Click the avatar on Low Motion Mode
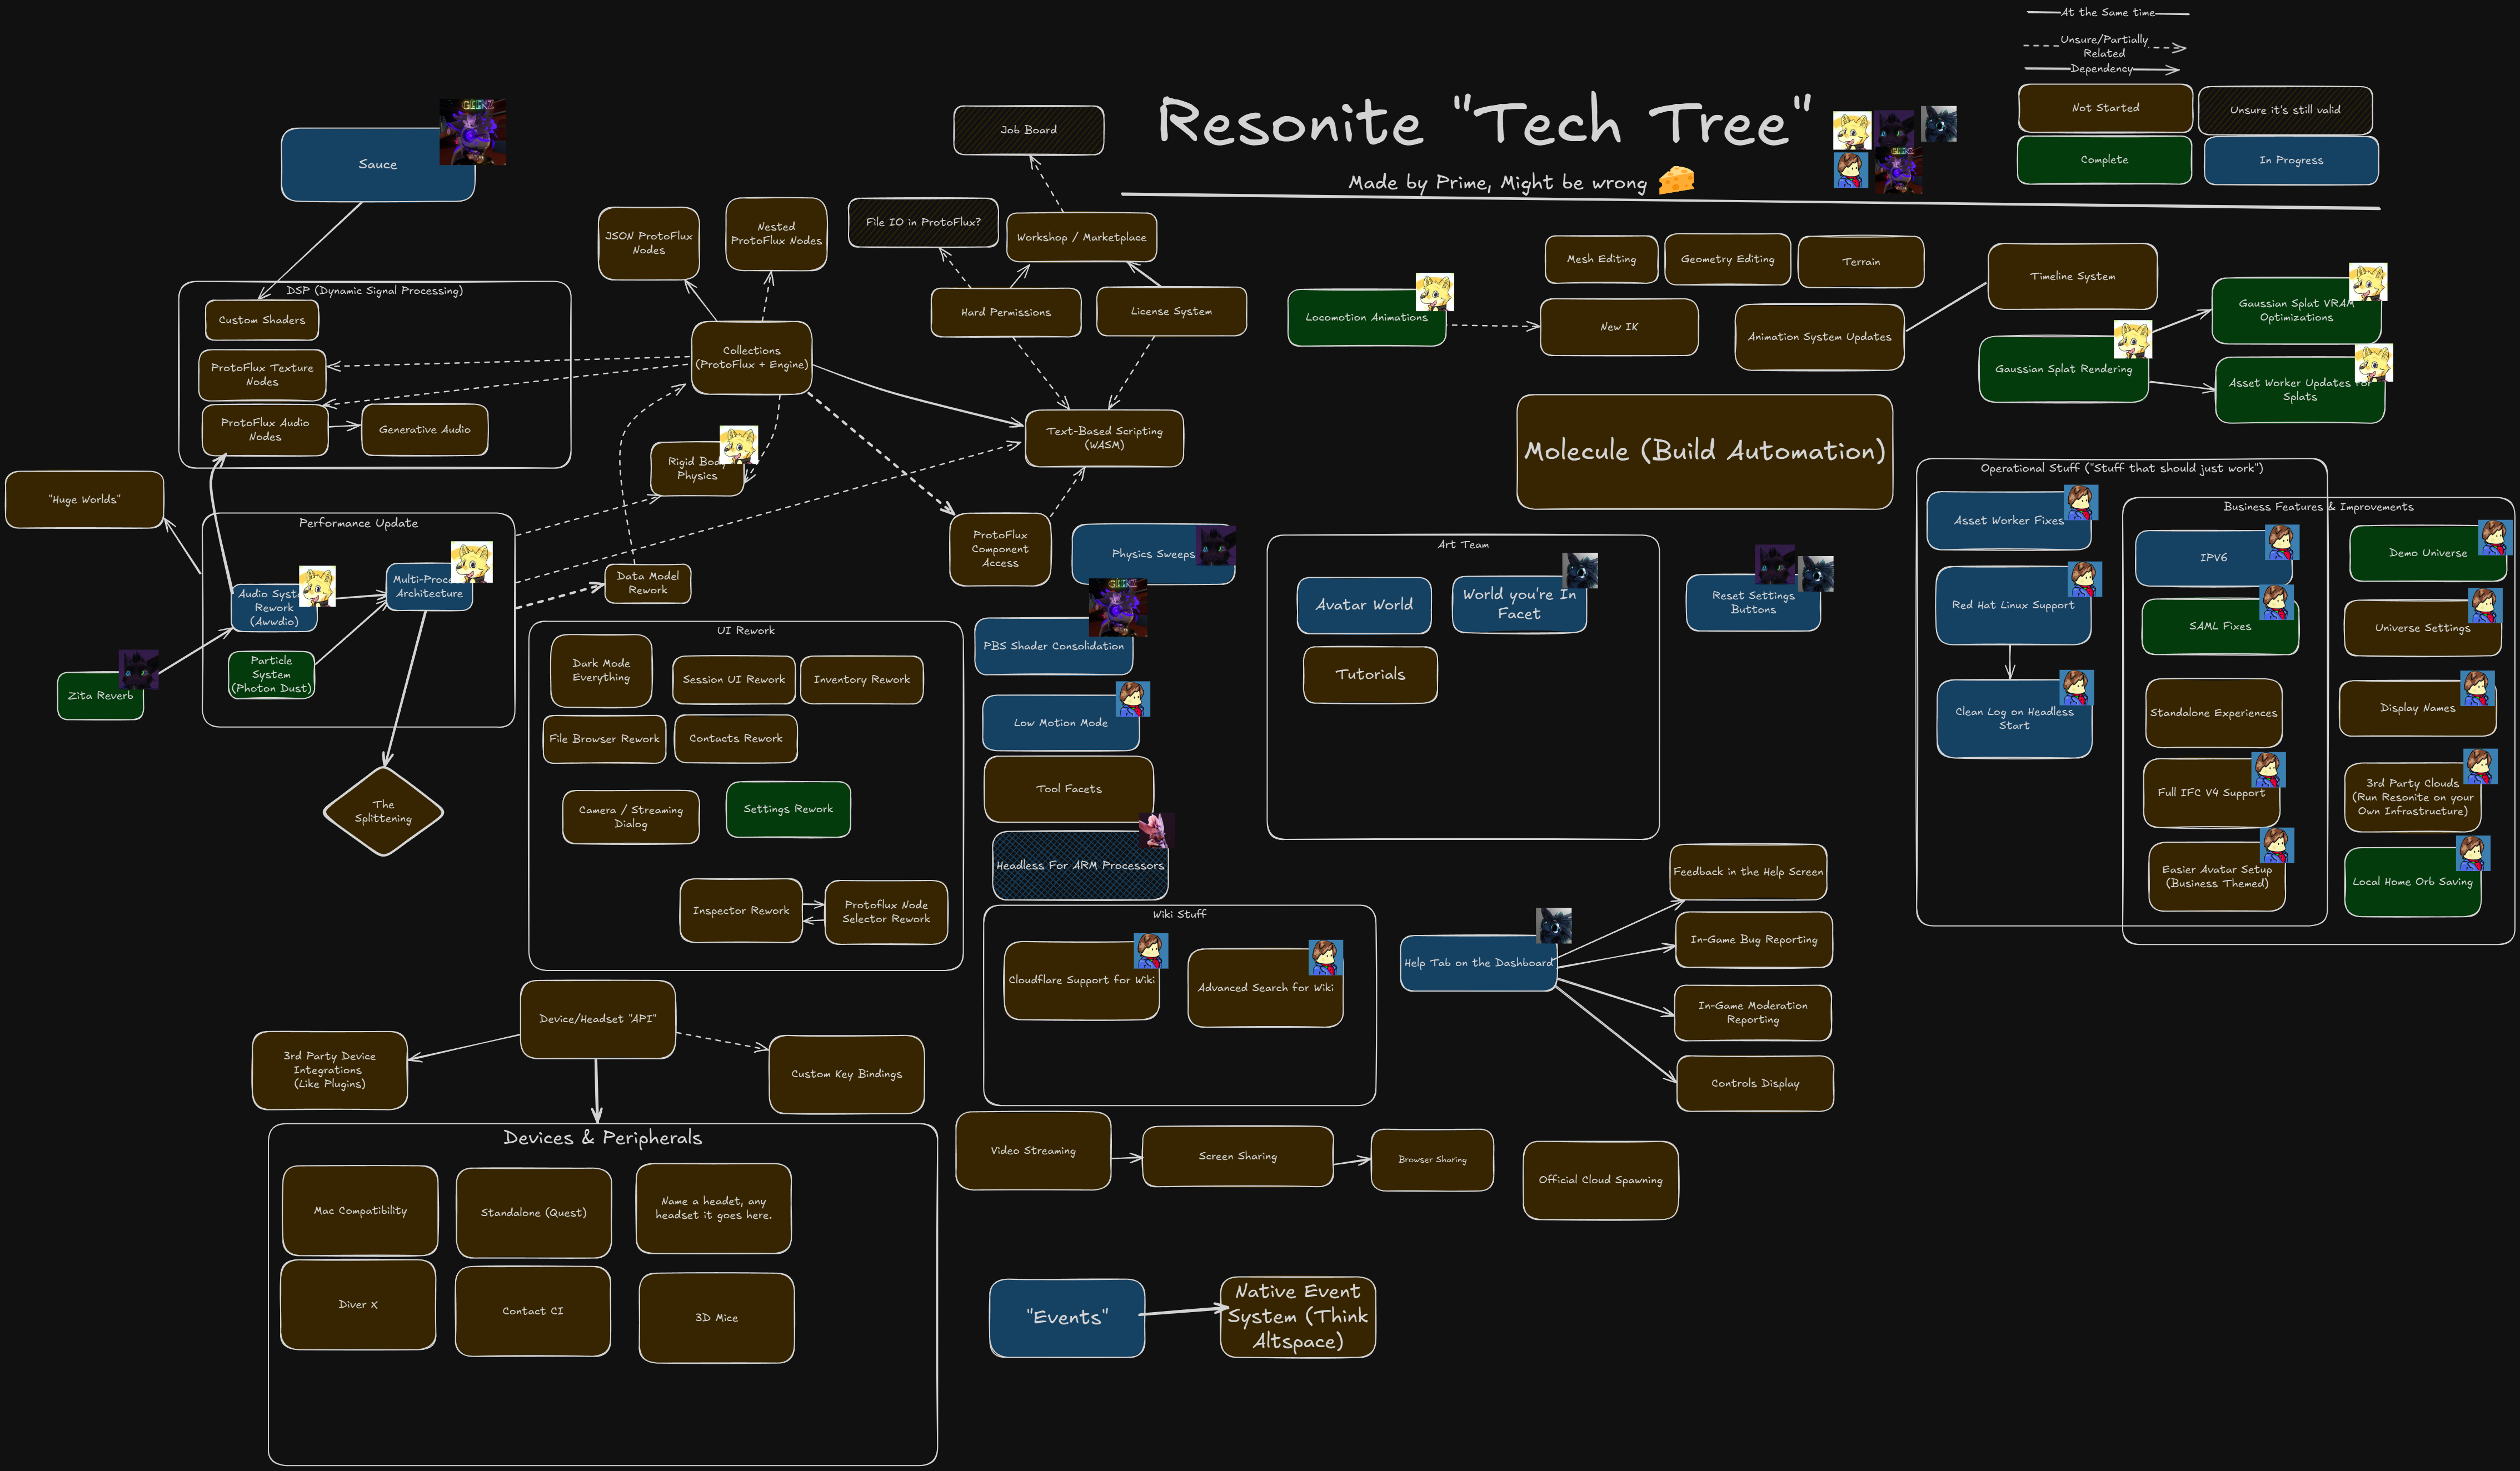2520x1471 pixels. [1133, 699]
